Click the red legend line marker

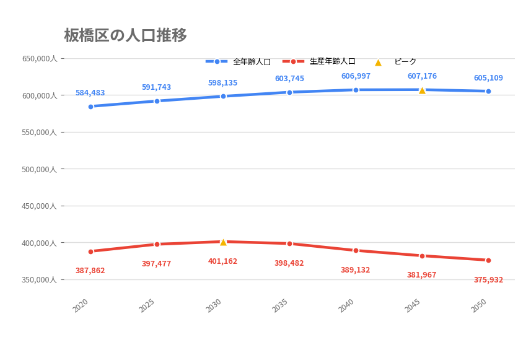point(293,61)
